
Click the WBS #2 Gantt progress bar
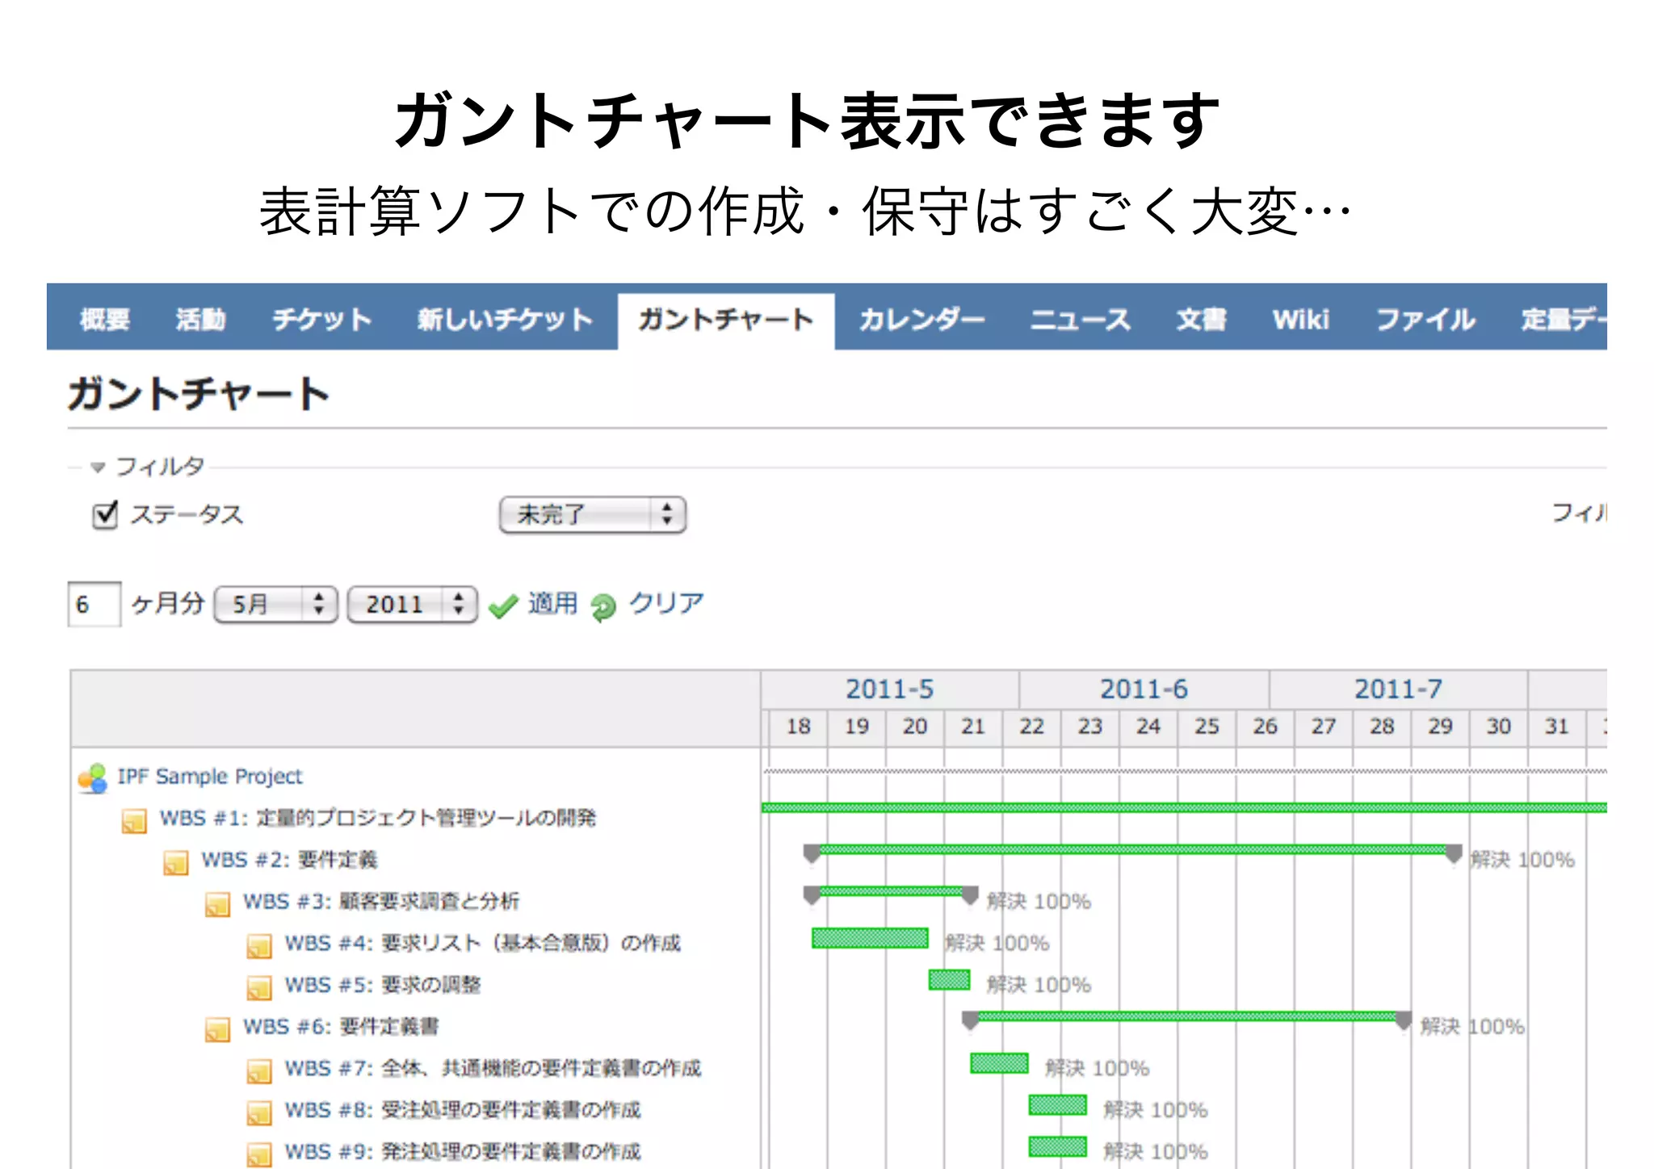(x=1132, y=850)
